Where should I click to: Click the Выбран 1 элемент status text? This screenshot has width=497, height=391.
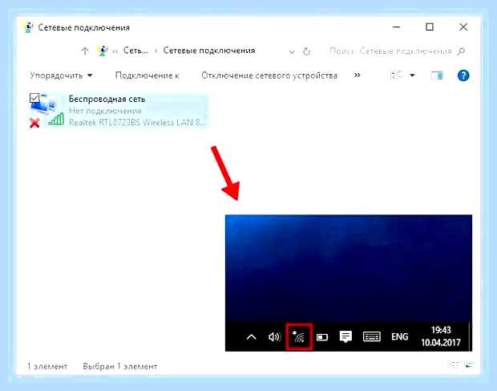pyautogui.click(x=119, y=366)
